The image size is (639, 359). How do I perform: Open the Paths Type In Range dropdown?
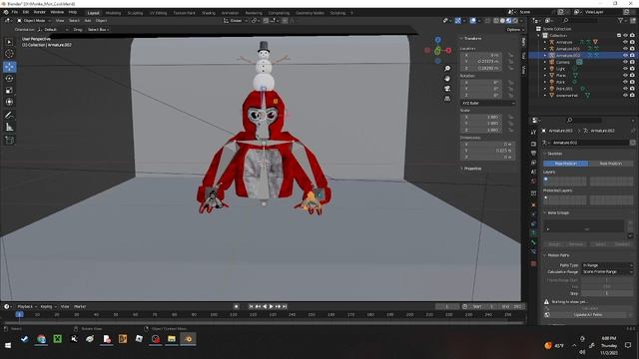607,265
